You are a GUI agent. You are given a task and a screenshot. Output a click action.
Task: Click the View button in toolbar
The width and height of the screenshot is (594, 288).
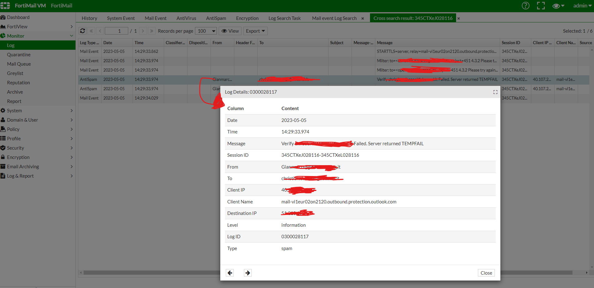[x=230, y=31]
